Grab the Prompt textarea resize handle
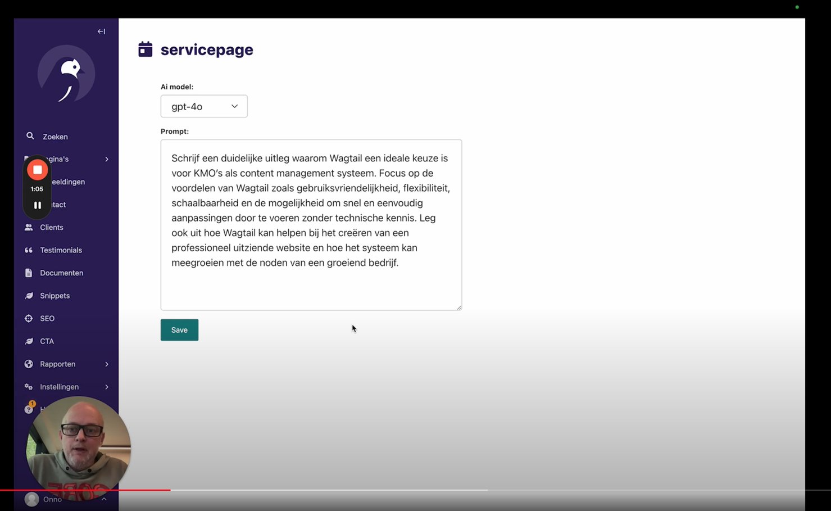The image size is (831, 511). pos(459,307)
